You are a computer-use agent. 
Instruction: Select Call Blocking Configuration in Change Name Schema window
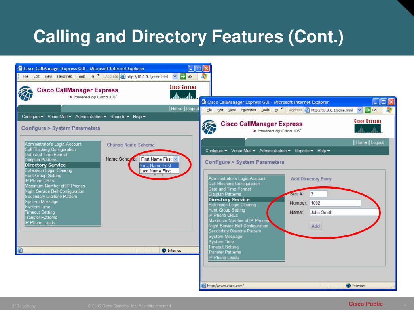[x=50, y=149]
